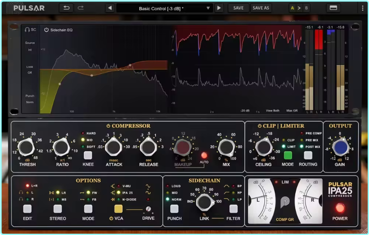369x235 pixels.
Task: Click the KNEE selector button
Action: click(x=88, y=155)
